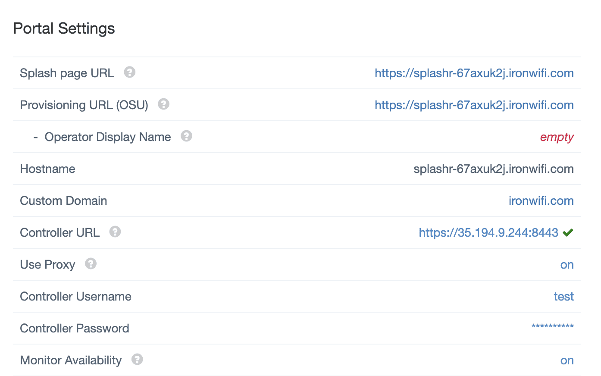
Task: Open help tooltip for Operator Display Name
Action: tap(186, 136)
